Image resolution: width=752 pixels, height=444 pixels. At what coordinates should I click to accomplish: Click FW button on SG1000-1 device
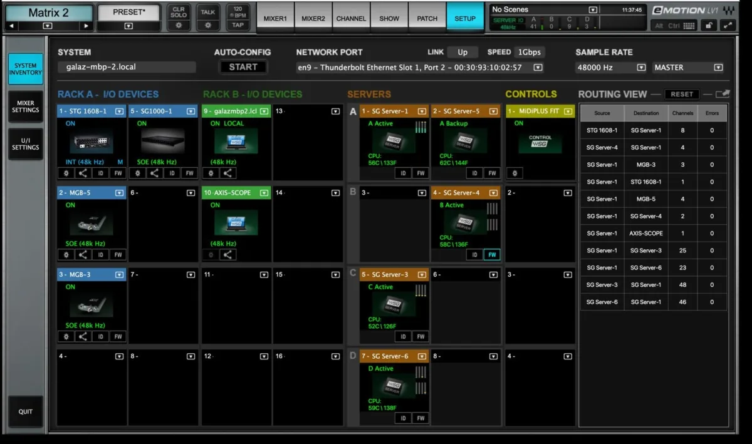[x=189, y=173]
